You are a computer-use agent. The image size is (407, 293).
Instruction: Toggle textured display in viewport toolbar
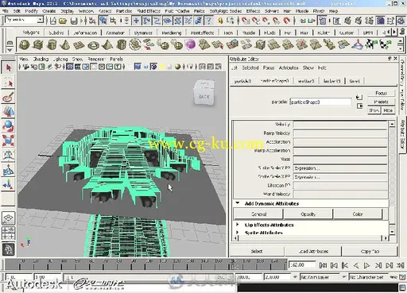click(x=153, y=67)
